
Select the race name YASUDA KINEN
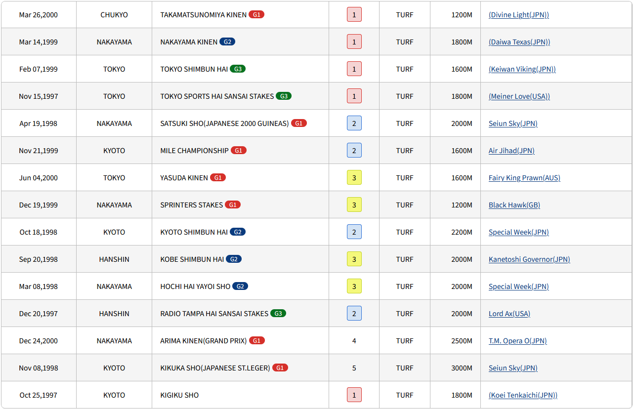(184, 178)
